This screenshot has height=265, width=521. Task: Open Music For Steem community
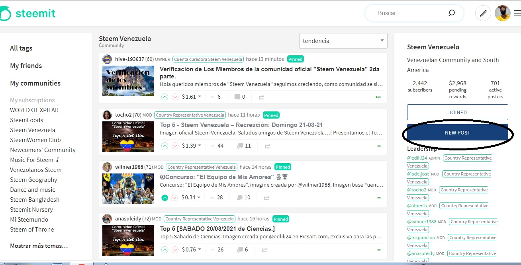coord(35,160)
